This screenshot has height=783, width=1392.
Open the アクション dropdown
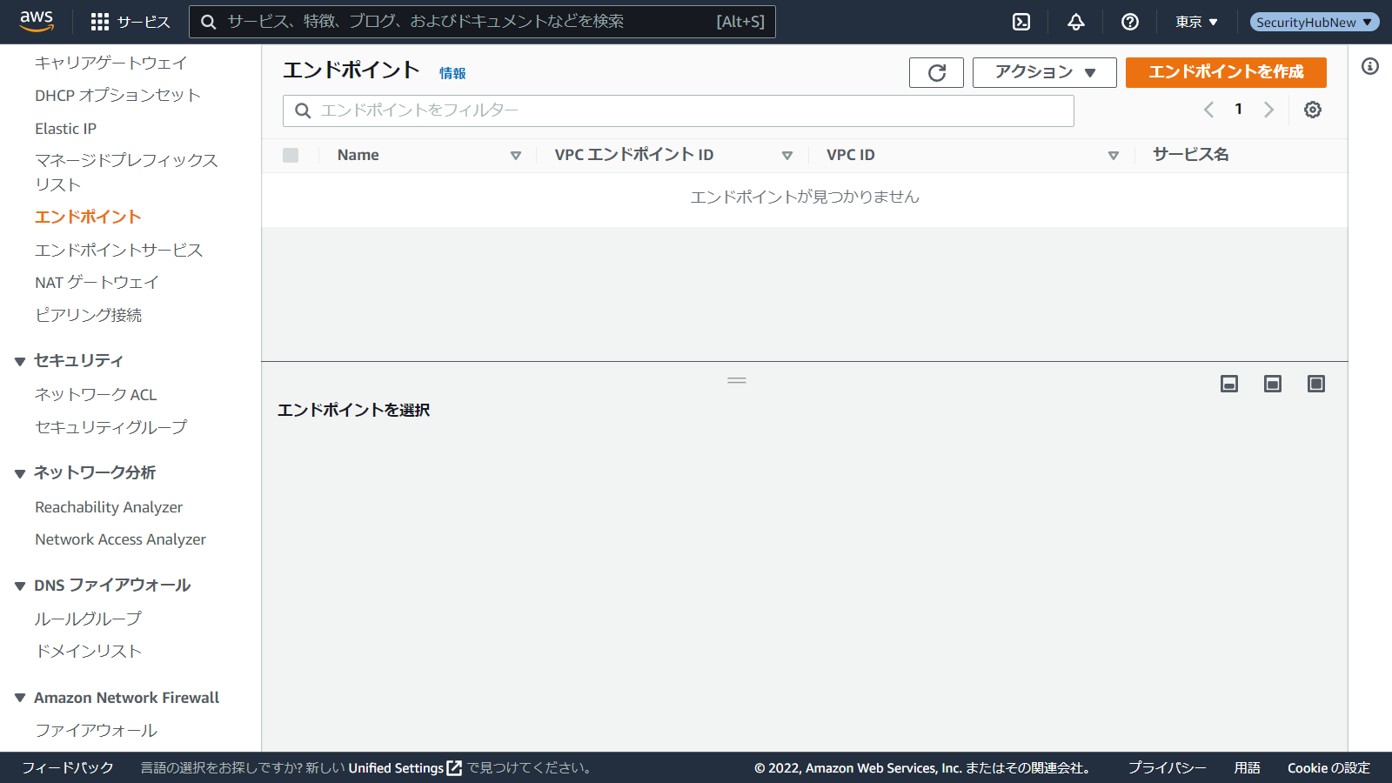(1044, 73)
